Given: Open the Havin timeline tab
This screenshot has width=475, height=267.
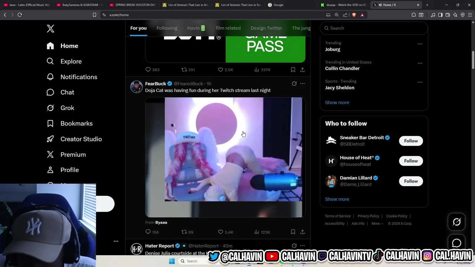Looking at the screenshot, I should [x=196, y=28].
